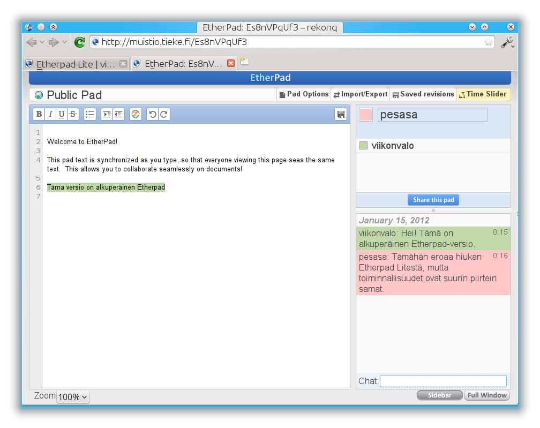Switch chat to Sidebar mode

click(439, 395)
